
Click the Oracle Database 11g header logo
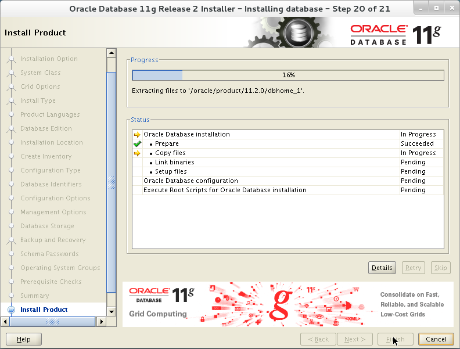click(396, 35)
